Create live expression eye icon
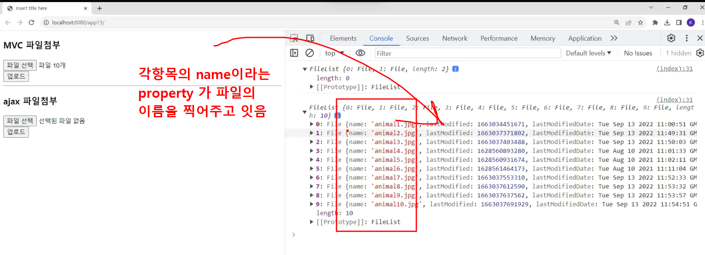This screenshot has height=255, width=705. point(360,53)
